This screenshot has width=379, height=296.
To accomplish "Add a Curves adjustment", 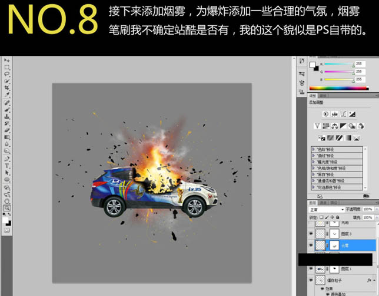I will [x=344, y=114].
